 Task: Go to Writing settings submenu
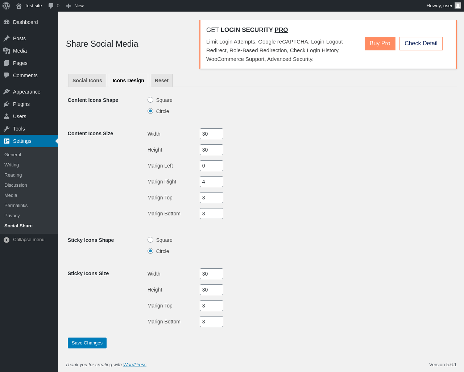click(12, 165)
